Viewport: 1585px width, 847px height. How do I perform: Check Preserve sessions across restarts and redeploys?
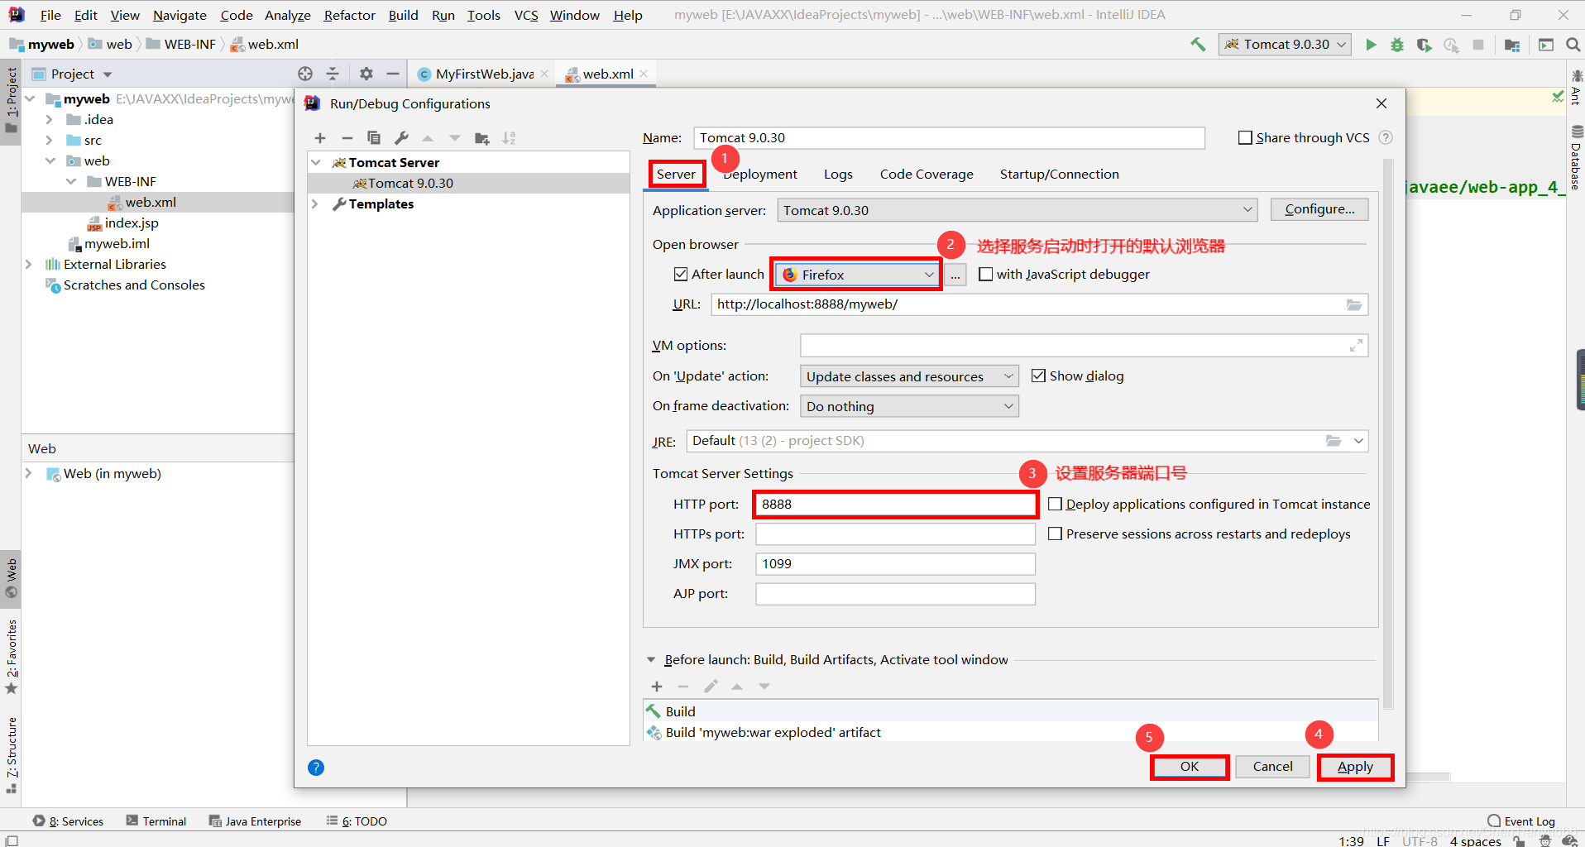(x=1055, y=534)
